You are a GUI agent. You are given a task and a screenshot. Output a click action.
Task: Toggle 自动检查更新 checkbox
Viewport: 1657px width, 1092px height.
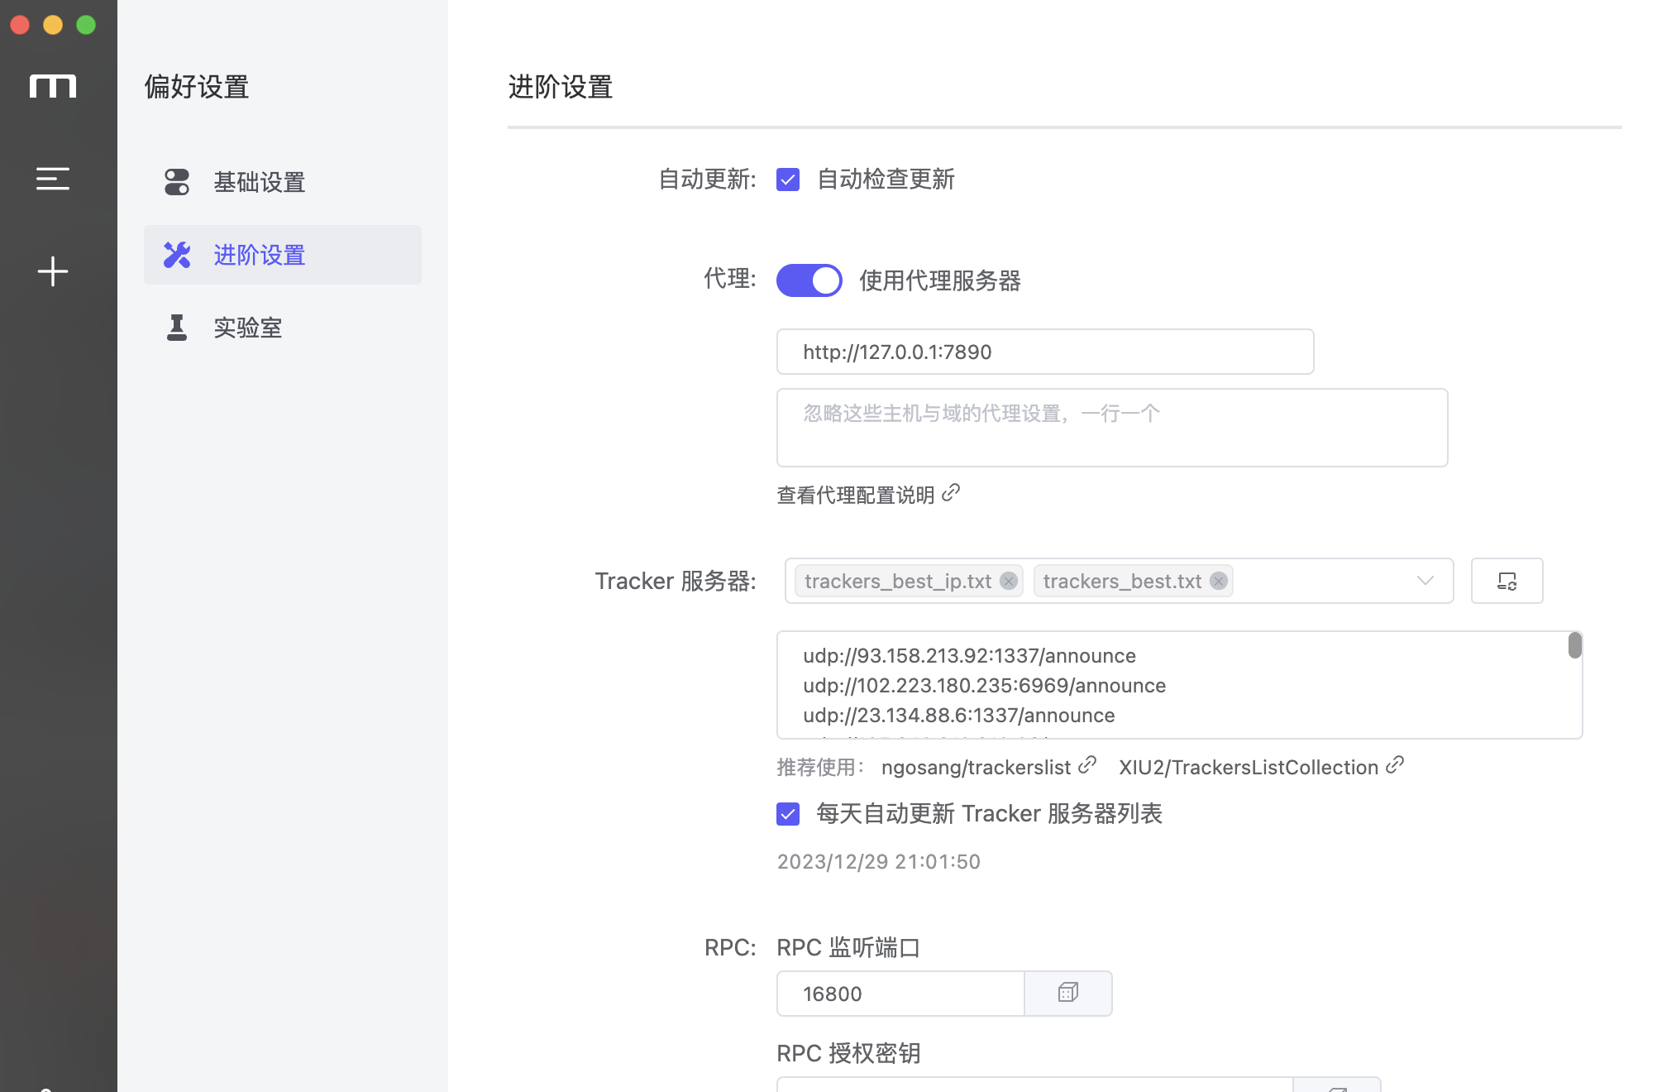pyautogui.click(x=788, y=180)
